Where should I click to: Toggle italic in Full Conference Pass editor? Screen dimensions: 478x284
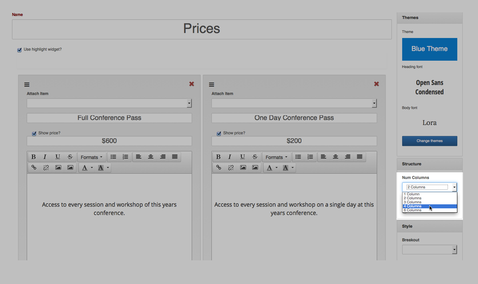45,157
